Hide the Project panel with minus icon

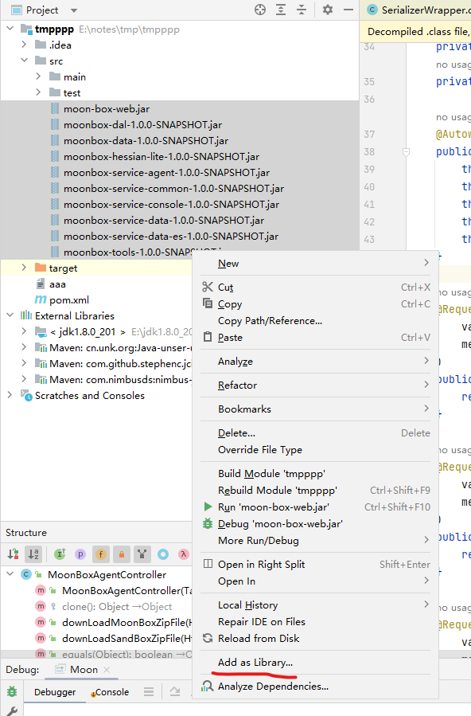[348, 10]
